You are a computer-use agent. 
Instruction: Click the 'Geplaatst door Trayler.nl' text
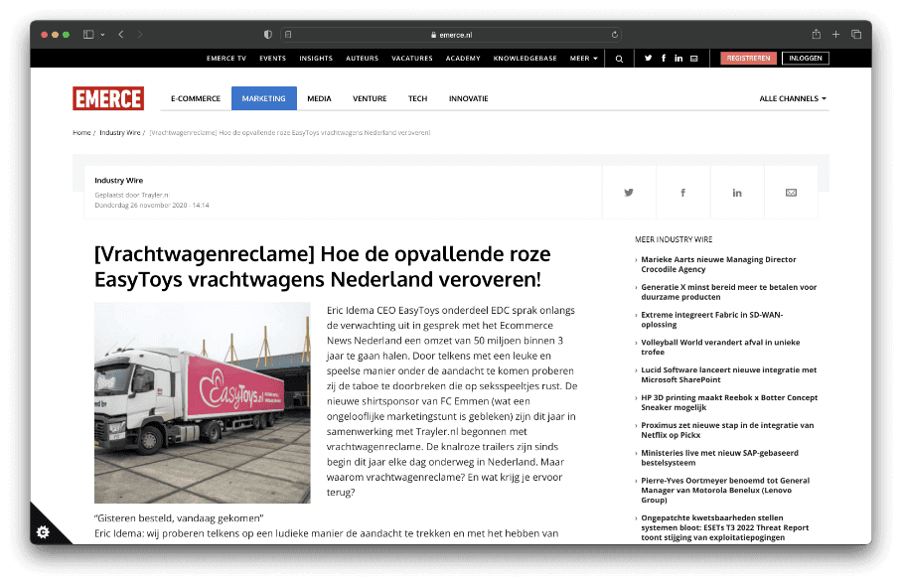(x=132, y=195)
